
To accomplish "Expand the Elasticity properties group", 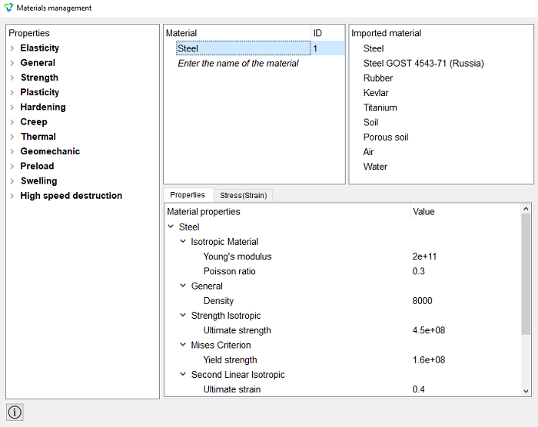I will pos(12,48).
